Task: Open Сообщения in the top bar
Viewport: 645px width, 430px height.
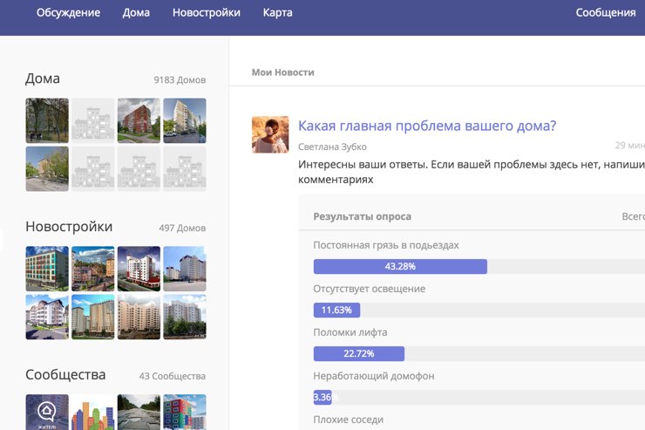Action: pyautogui.click(x=606, y=13)
